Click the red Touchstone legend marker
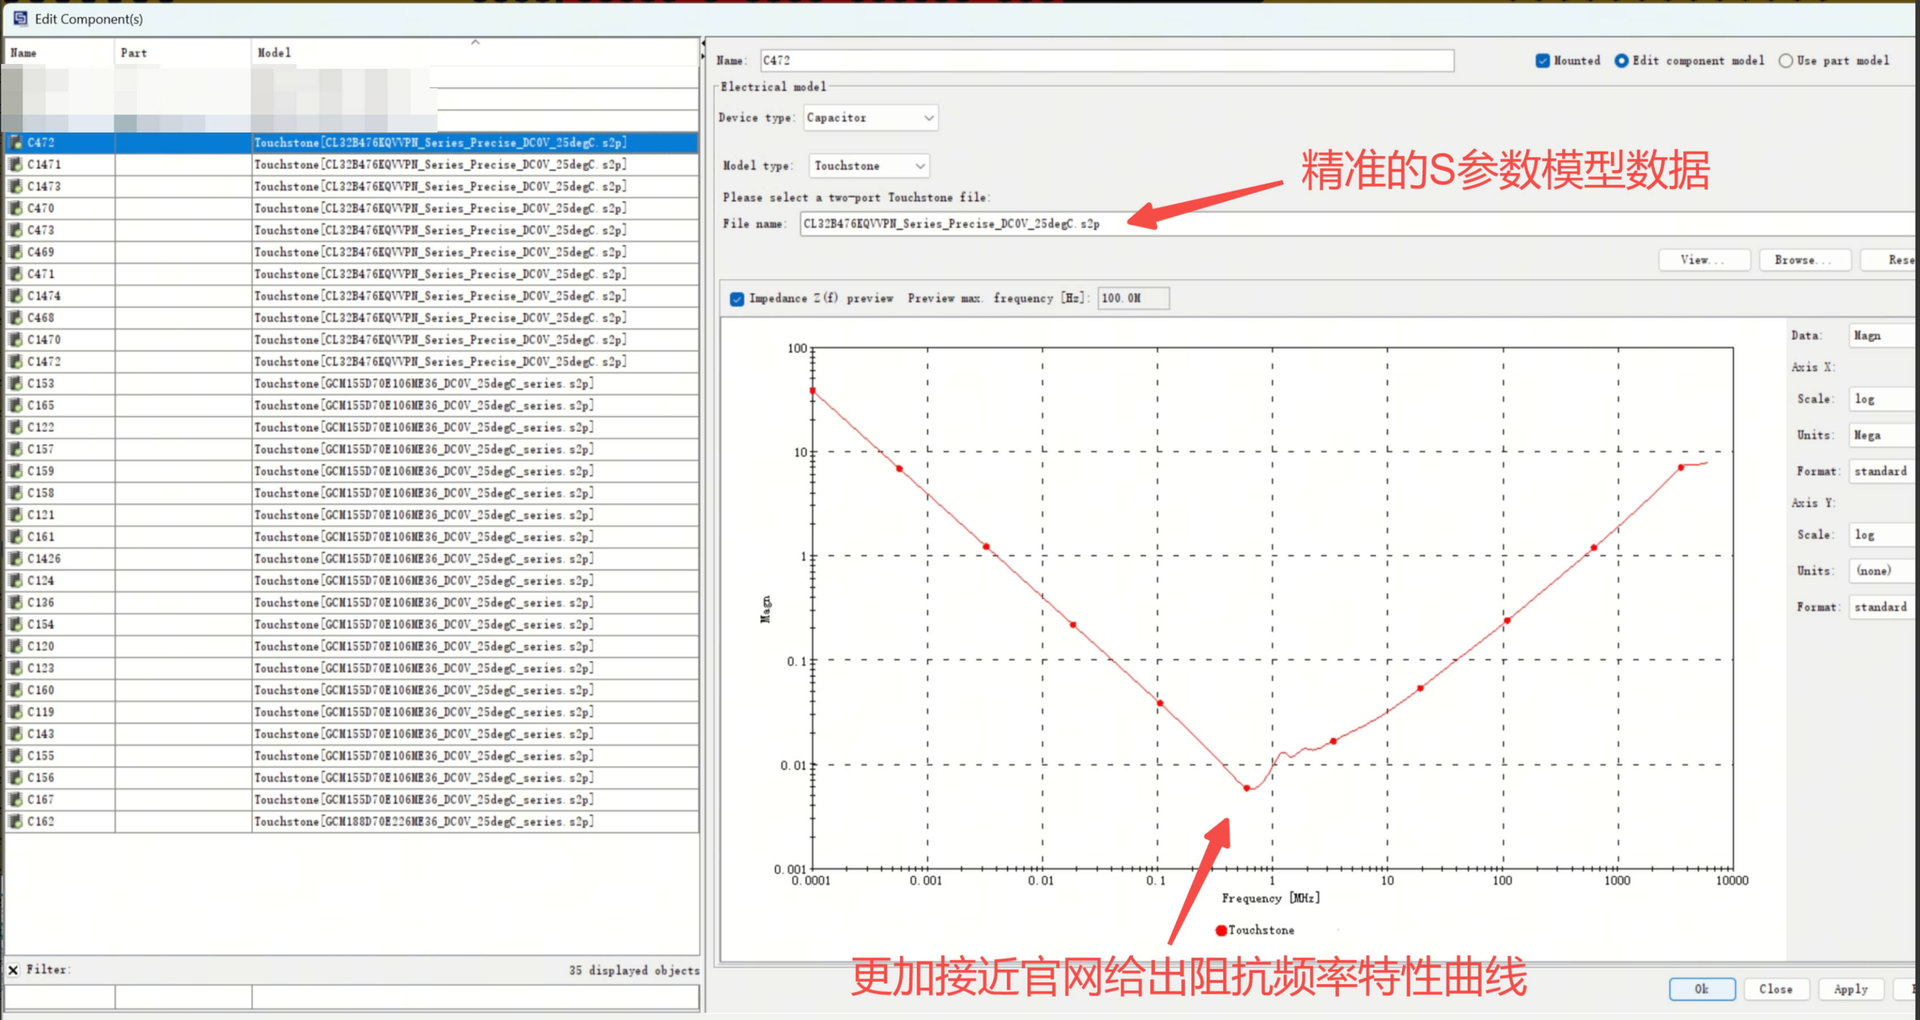 [x=1221, y=930]
